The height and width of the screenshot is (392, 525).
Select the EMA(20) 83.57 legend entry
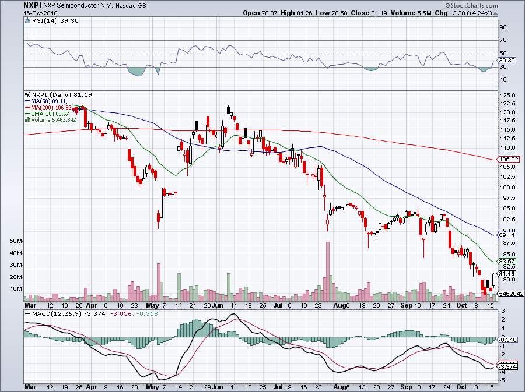pyautogui.click(x=47, y=114)
